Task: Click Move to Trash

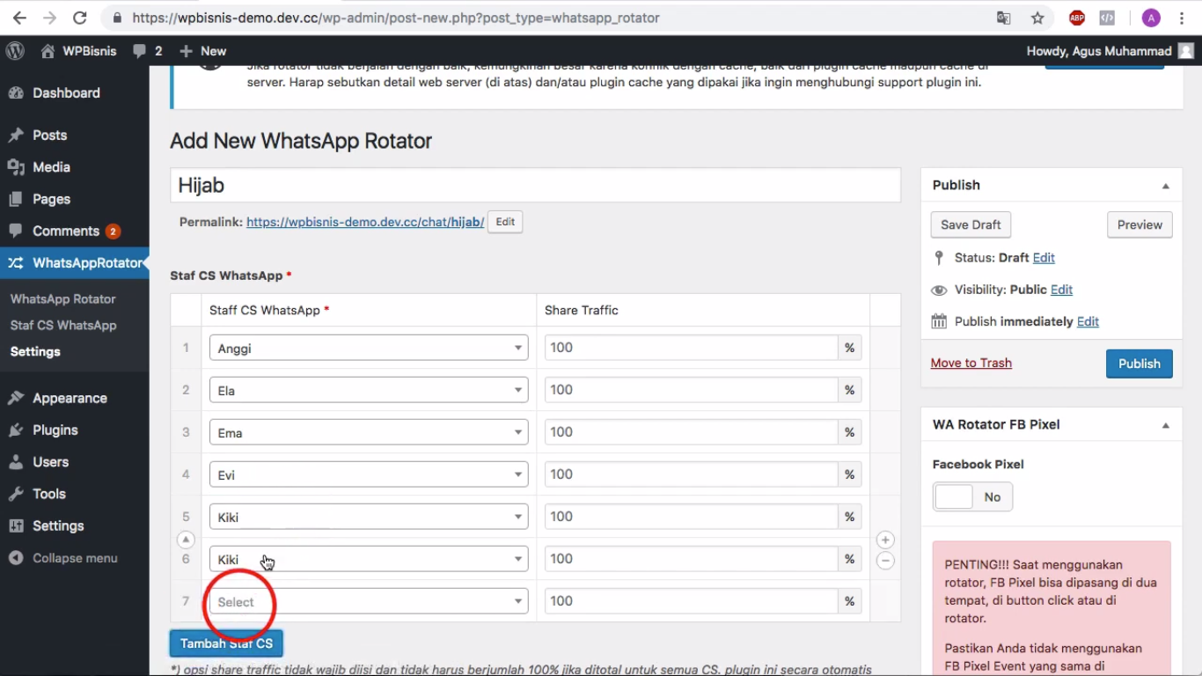Action: pos(971,363)
